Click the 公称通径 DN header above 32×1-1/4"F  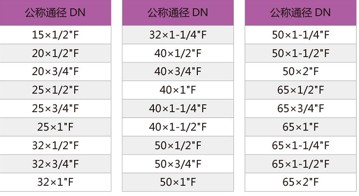point(178,13)
